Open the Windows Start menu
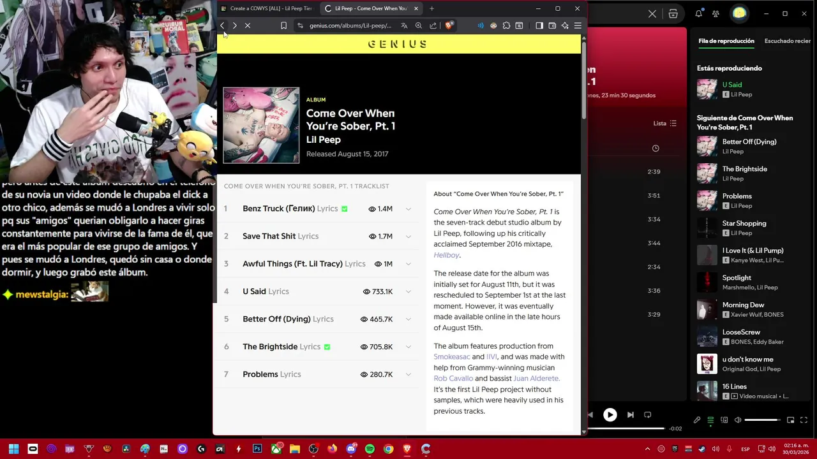 click(x=13, y=449)
